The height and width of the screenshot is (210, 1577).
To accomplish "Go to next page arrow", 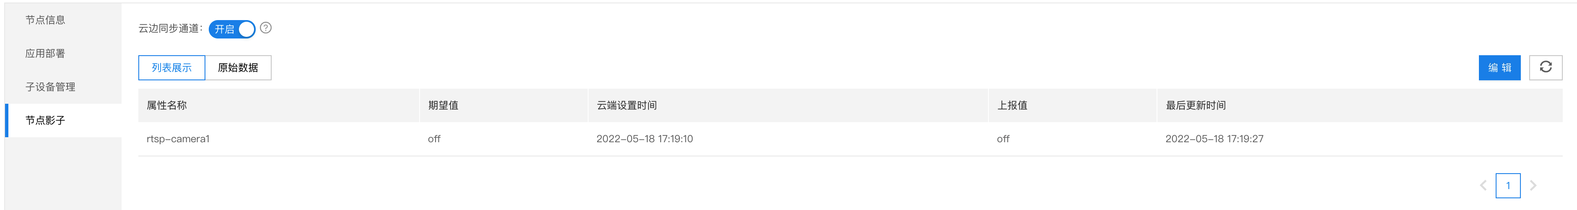I will pos(1533,186).
